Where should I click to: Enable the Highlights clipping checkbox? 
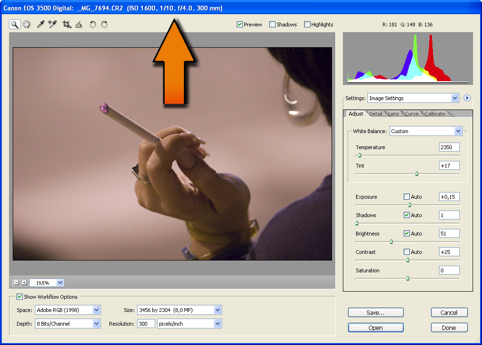coord(307,24)
